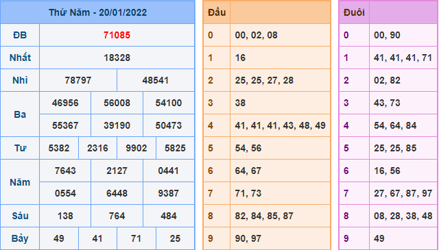439x250 pixels.
Task: Select fifth prize number 0554
Action: [x=65, y=193]
